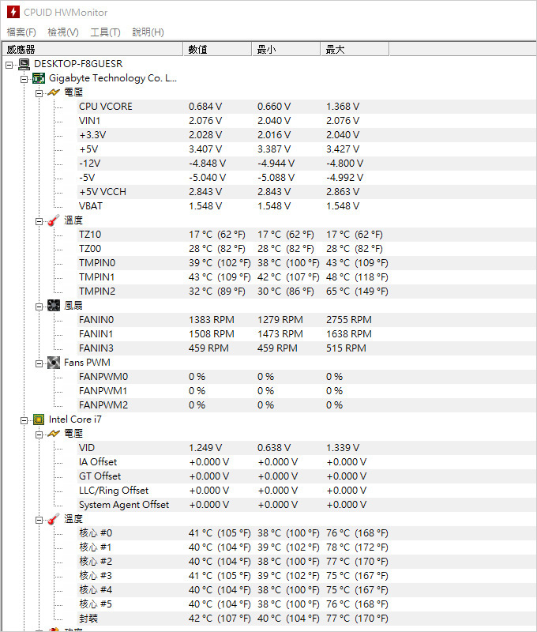Open the 工具(T) menu
This screenshot has width=537, height=632.
click(105, 32)
